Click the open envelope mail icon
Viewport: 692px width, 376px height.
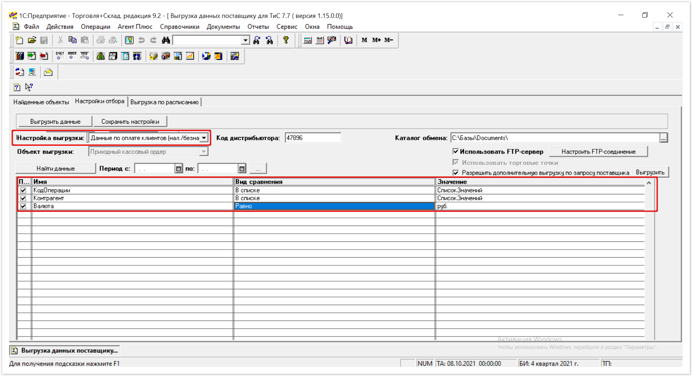(x=48, y=72)
